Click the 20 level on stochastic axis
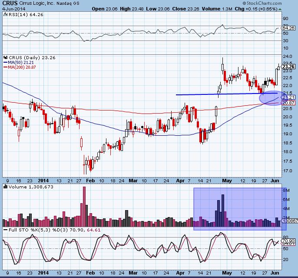 click(x=286, y=260)
